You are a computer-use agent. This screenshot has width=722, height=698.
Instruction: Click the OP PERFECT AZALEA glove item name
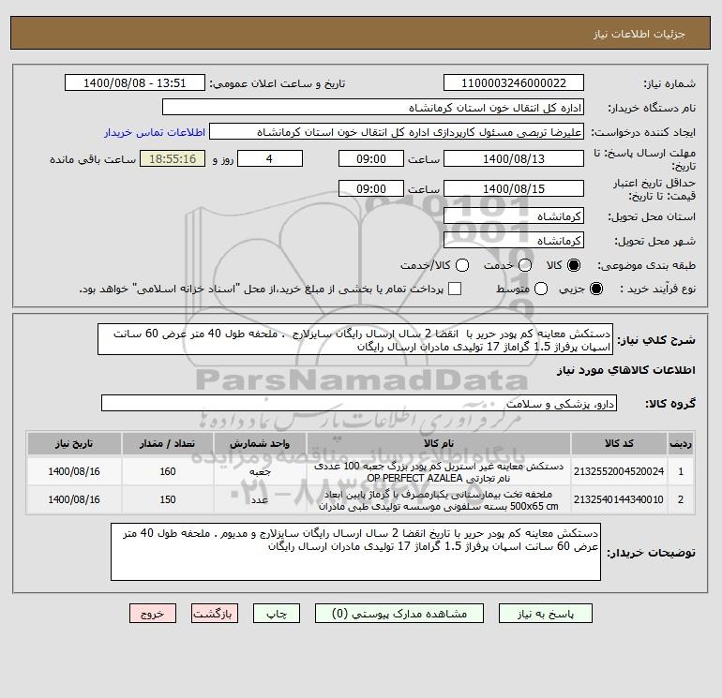(x=439, y=472)
